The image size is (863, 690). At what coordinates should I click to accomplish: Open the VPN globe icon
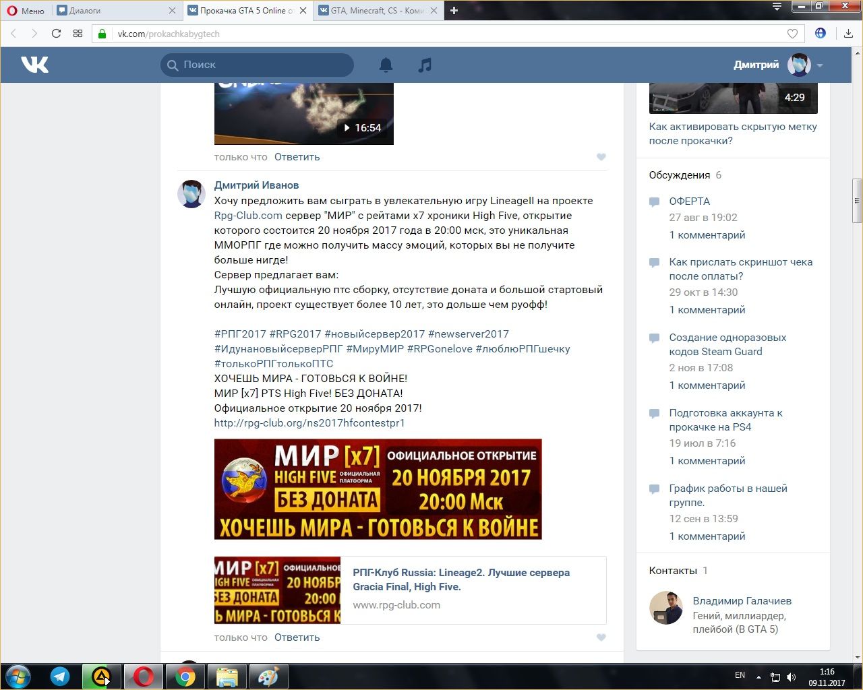coord(821,33)
